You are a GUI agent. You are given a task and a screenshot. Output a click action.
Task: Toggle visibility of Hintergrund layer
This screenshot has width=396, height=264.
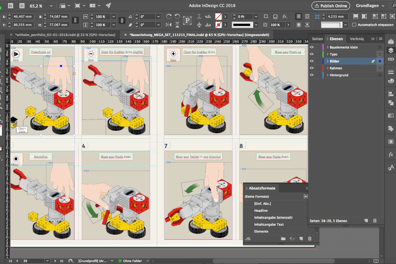pos(312,75)
